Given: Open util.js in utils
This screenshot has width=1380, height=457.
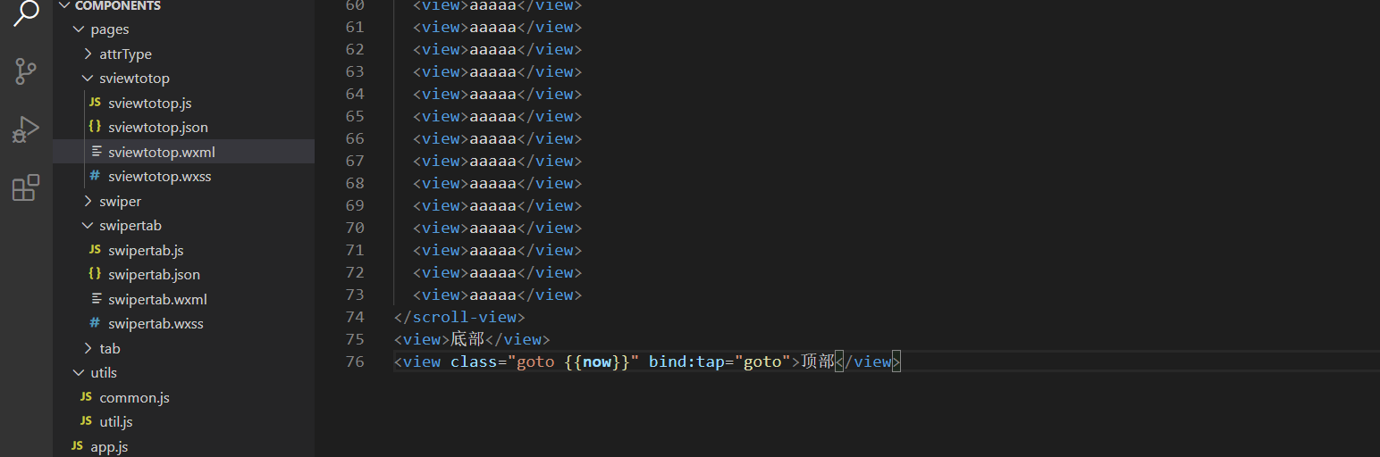Looking at the screenshot, I should coord(116,422).
